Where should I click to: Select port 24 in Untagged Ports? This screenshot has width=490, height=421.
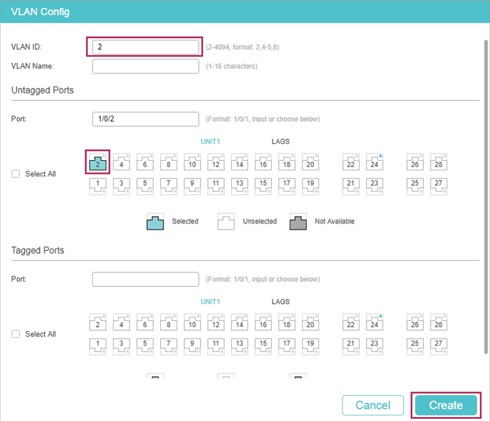[x=374, y=163]
